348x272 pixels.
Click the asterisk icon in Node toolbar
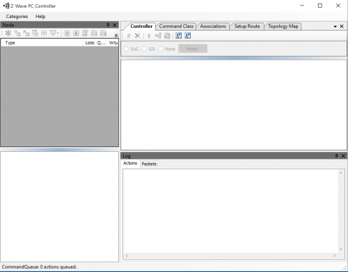(8, 33)
